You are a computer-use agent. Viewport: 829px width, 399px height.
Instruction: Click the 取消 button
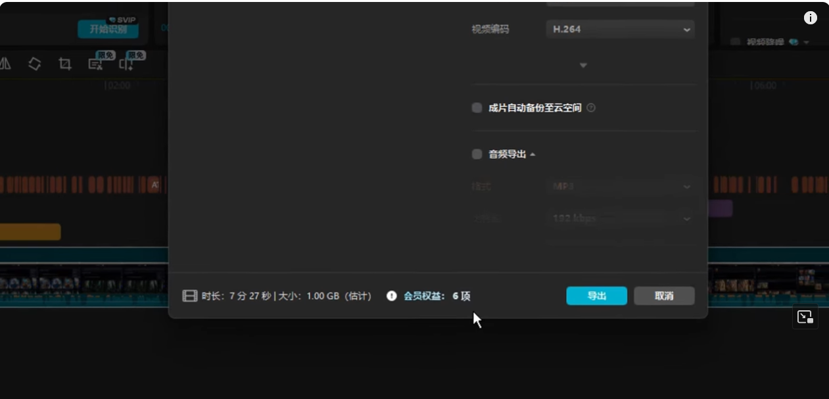click(664, 296)
